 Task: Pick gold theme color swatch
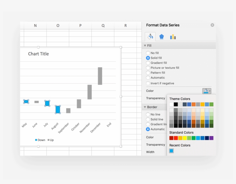pos(202,104)
